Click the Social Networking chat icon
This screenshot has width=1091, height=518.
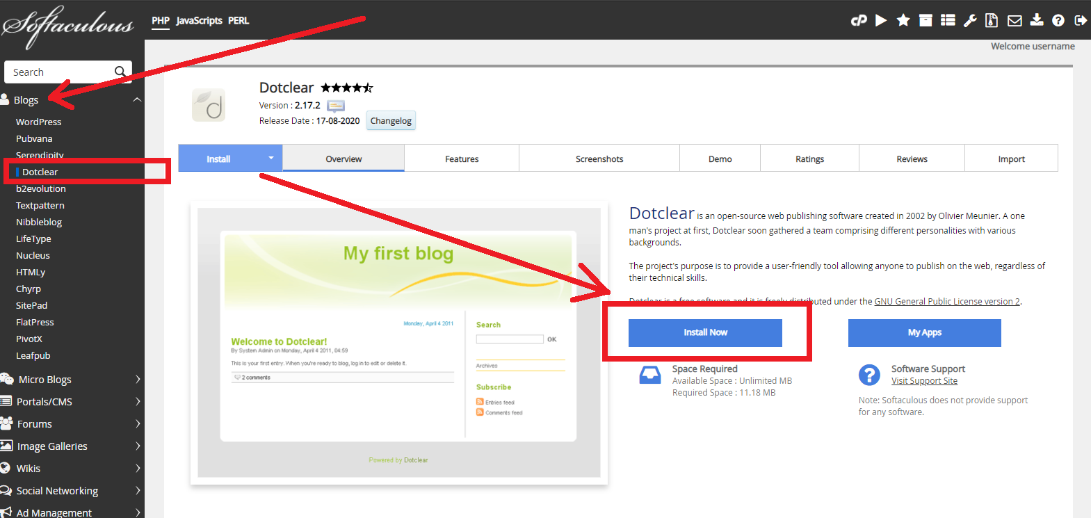point(6,490)
